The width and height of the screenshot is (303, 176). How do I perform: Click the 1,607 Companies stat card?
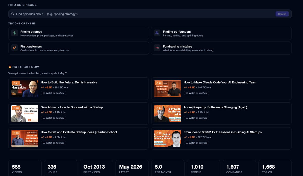point(239,168)
